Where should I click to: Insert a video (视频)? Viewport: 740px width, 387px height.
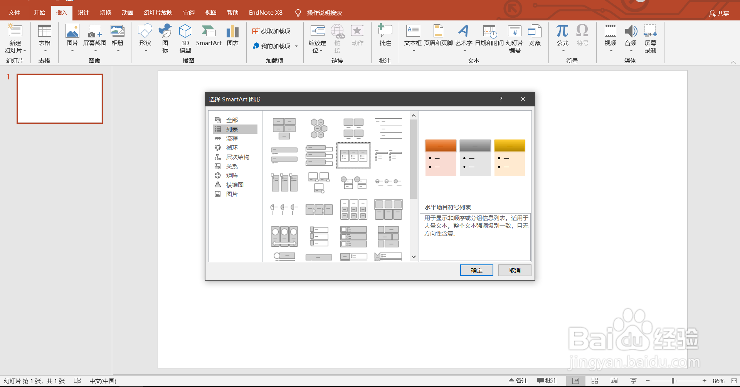click(x=610, y=38)
